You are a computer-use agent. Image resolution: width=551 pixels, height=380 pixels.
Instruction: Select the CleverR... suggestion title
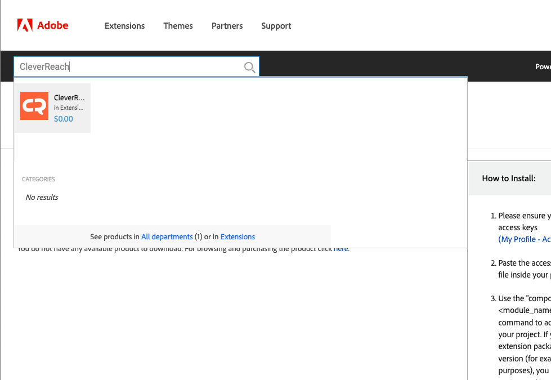pos(69,98)
